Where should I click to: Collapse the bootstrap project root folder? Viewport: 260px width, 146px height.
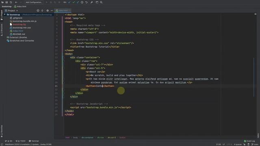point(4,15)
